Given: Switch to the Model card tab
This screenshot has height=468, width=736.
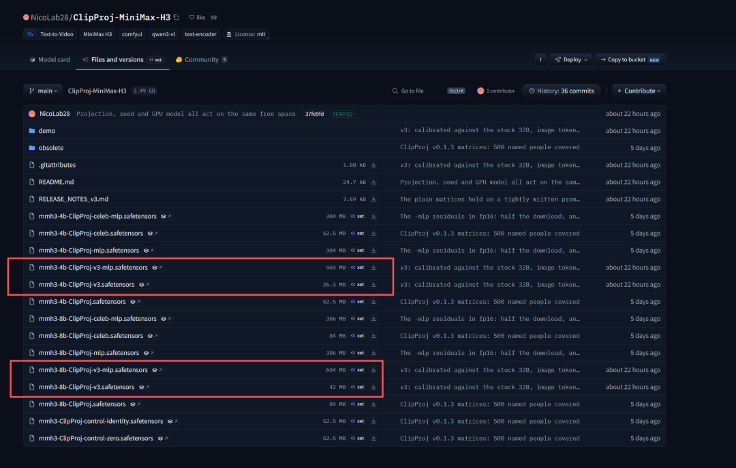Looking at the screenshot, I should click(50, 60).
